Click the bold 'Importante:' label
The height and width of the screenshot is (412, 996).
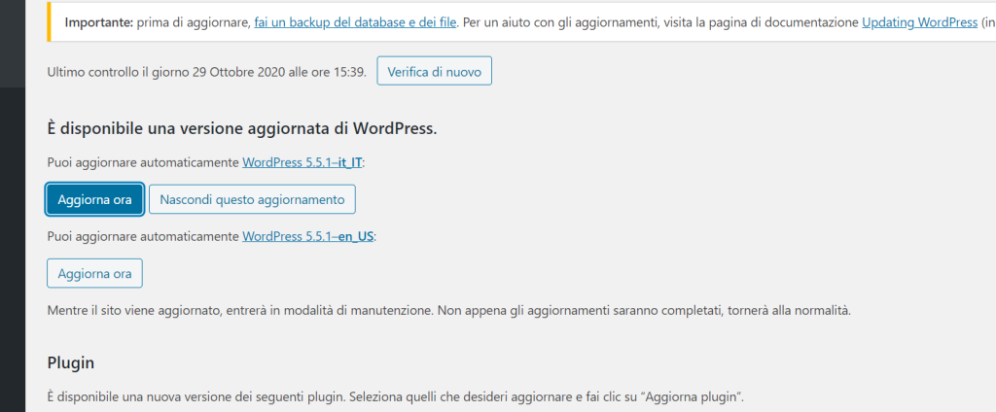(x=100, y=21)
